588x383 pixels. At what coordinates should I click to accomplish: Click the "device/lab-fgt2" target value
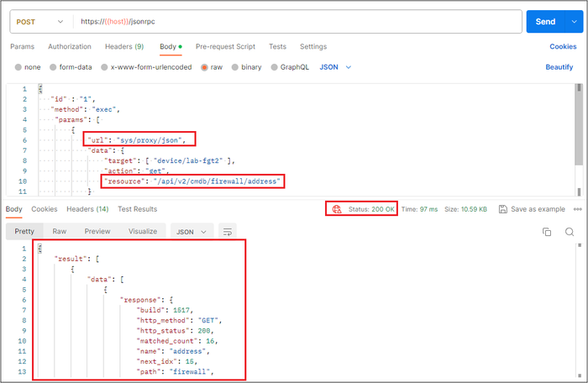click(189, 161)
